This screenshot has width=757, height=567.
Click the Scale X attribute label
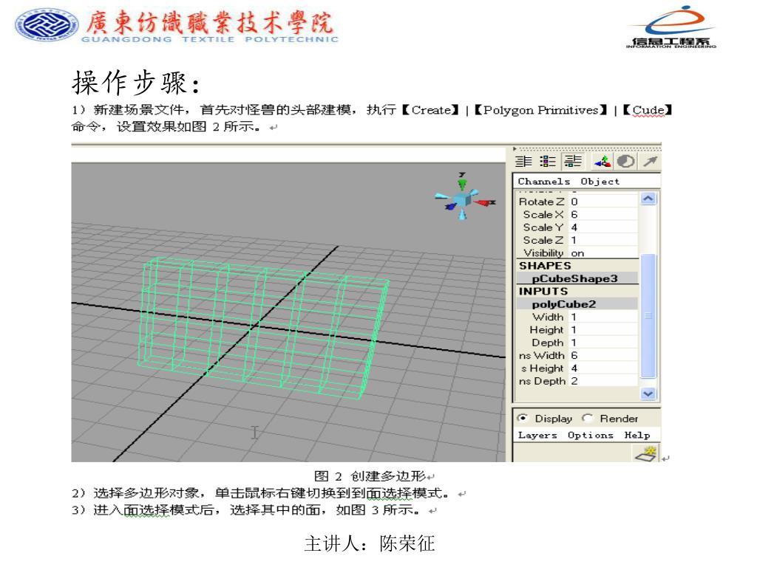(x=543, y=215)
